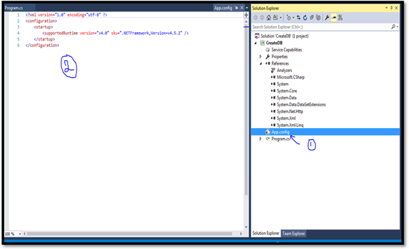Click the horizontal scrollbar left arrow
The height and width of the screenshot is (249, 409).
[24, 234]
